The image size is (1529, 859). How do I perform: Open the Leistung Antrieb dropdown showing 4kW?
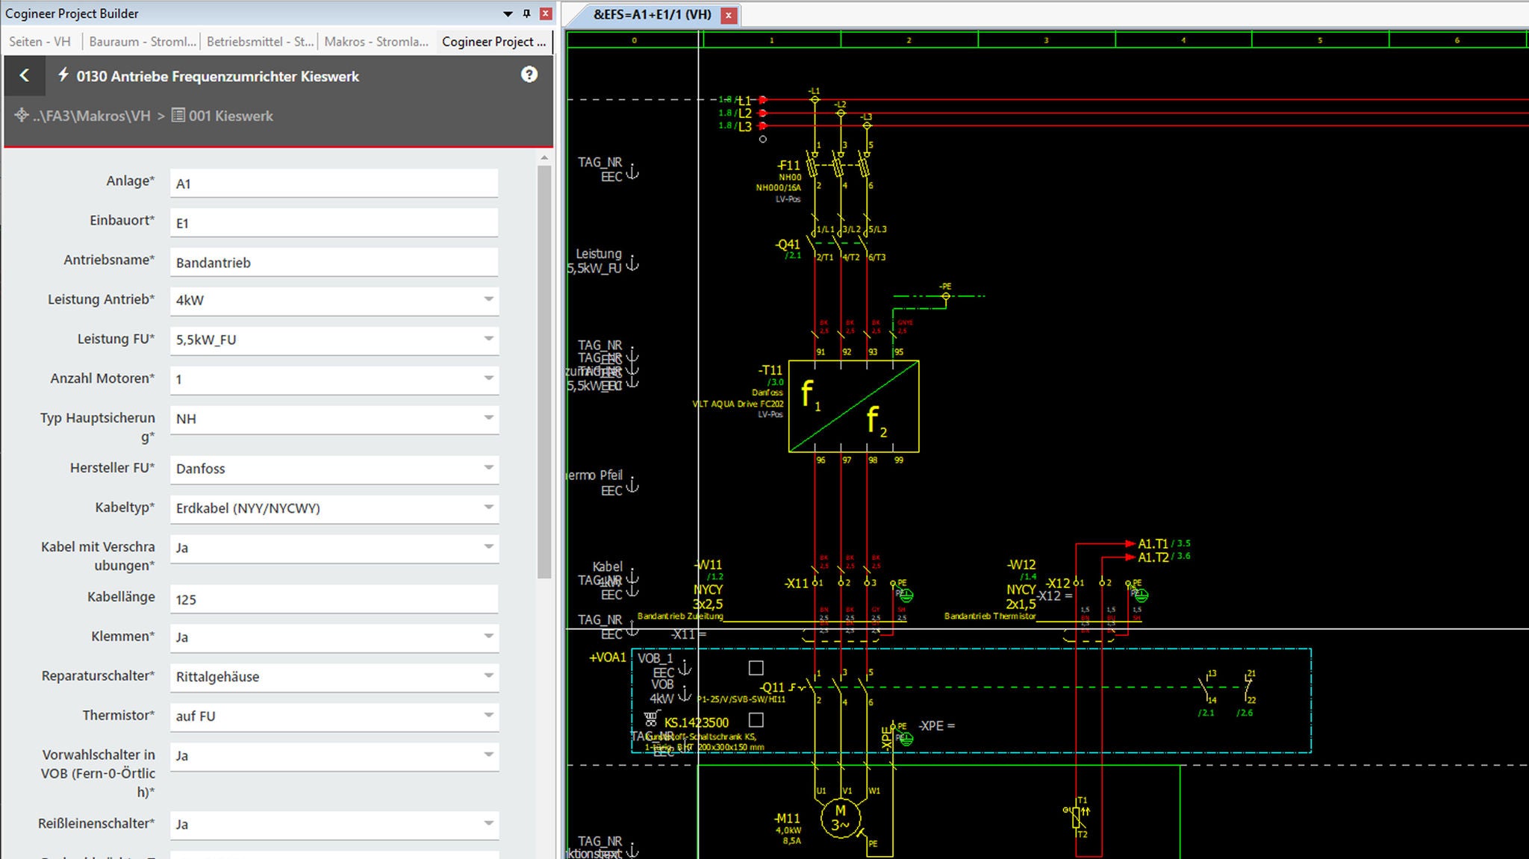[488, 301]
